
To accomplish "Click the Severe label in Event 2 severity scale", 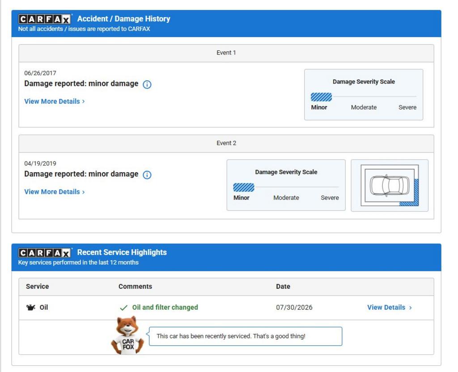I will tap(330, 198).
